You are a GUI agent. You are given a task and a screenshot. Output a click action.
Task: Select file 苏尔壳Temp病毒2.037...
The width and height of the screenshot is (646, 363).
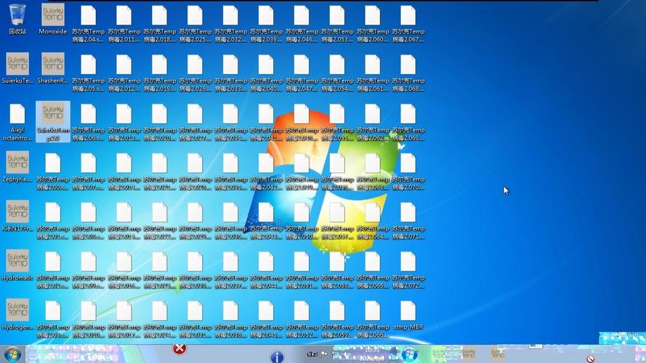(230, 270)
